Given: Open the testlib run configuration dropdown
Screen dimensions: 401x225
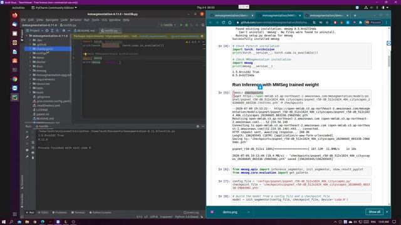Looking at the screenshot, I should point(168,25).
